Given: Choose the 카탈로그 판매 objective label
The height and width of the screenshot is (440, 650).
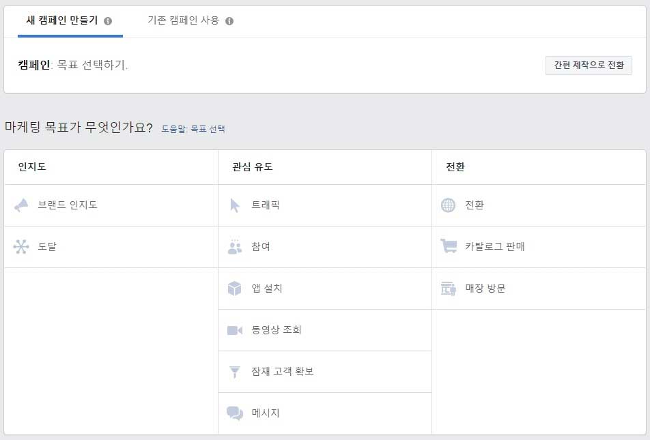Looking at the screenshot, I should 494,246.
